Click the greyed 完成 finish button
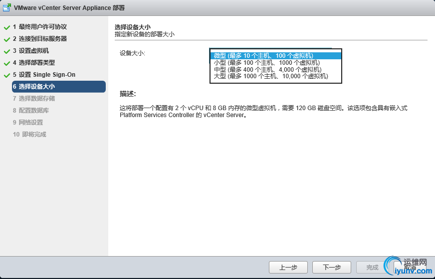435x279 pixels. tap(372, 268)
